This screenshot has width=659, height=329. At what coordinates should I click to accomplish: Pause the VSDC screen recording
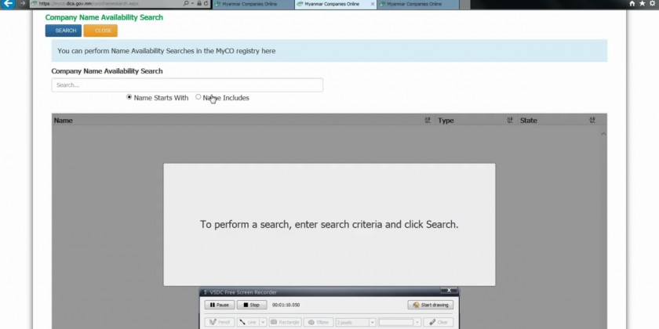(x=220, y=305)
